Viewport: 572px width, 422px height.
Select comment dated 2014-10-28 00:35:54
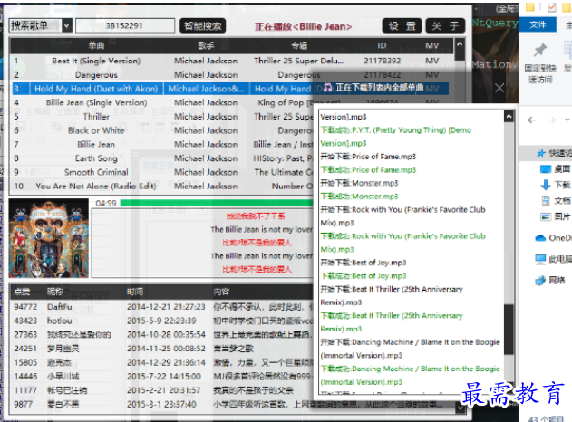pos(161,334)
